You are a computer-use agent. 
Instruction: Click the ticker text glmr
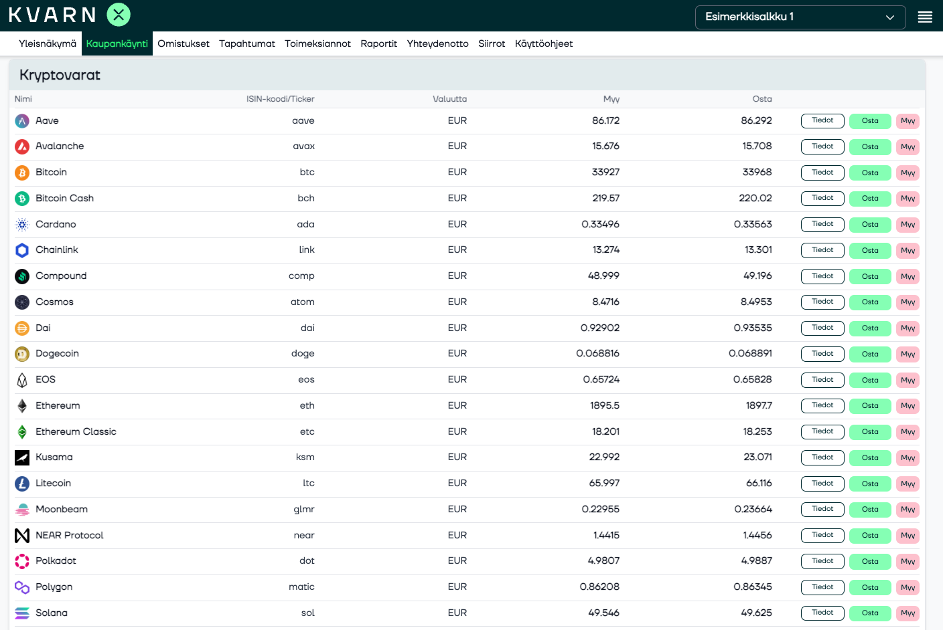(304, 509)
